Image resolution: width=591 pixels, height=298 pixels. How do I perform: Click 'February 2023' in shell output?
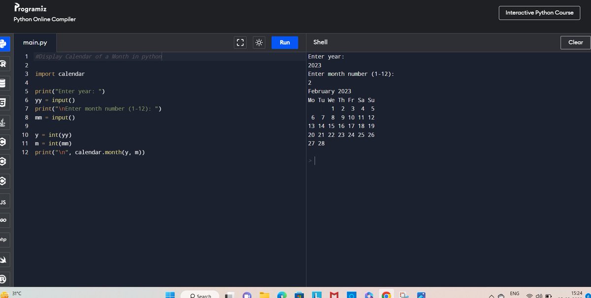329,91
